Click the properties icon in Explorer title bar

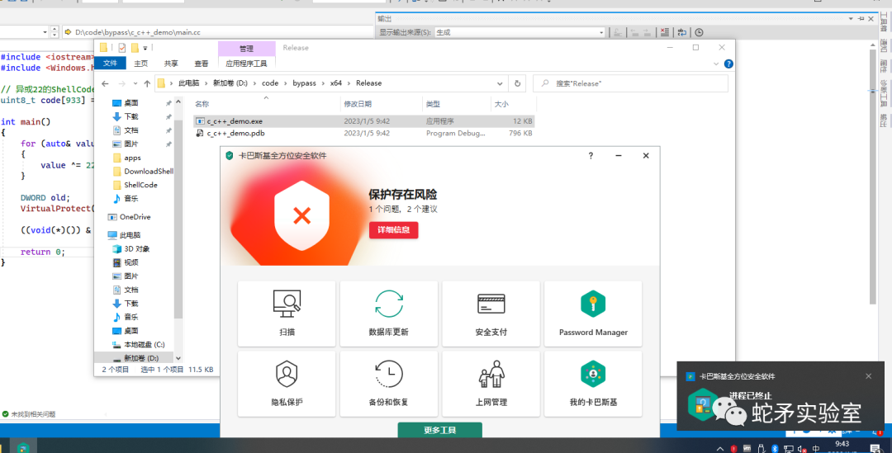point(121,48)
